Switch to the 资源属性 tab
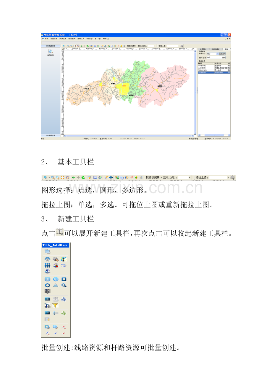 coord(203,49)
